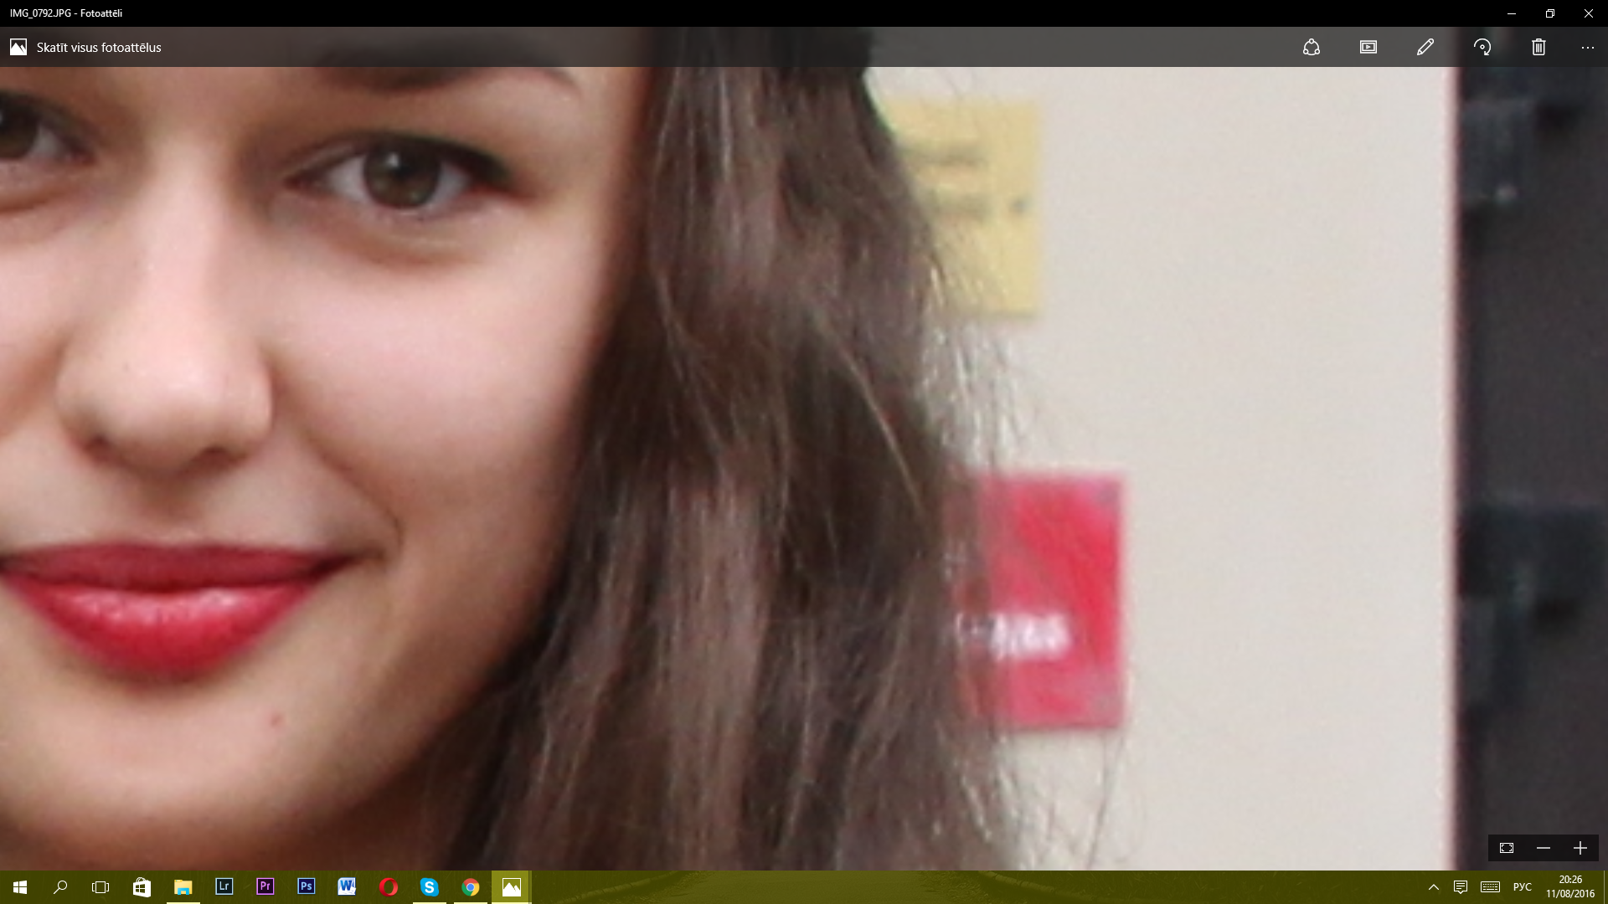
Task: Open Task View on the taskbar
Action: pos(100,887)
